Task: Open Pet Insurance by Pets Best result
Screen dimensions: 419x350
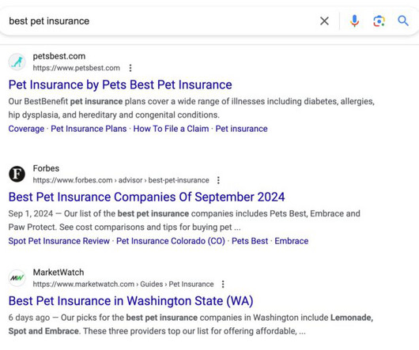Action: (120, 85)
